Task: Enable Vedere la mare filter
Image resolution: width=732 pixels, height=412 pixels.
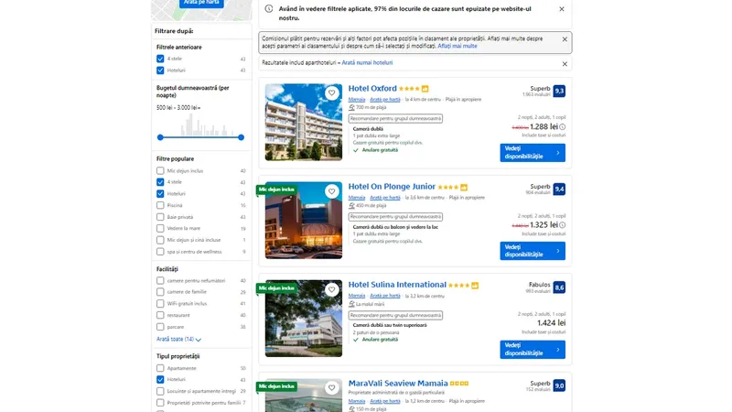Action: point(160,228)
